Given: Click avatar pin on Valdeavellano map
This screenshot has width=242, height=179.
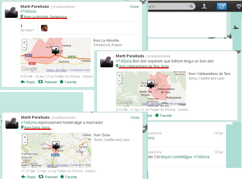Looking at the screenshot, I should (151, 84).
